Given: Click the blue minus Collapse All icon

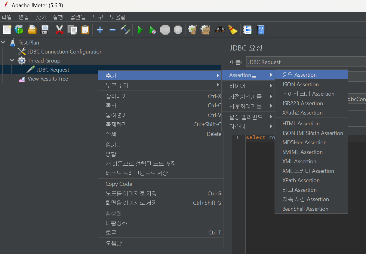Looking at the screenshot, I should pos(112,29).
